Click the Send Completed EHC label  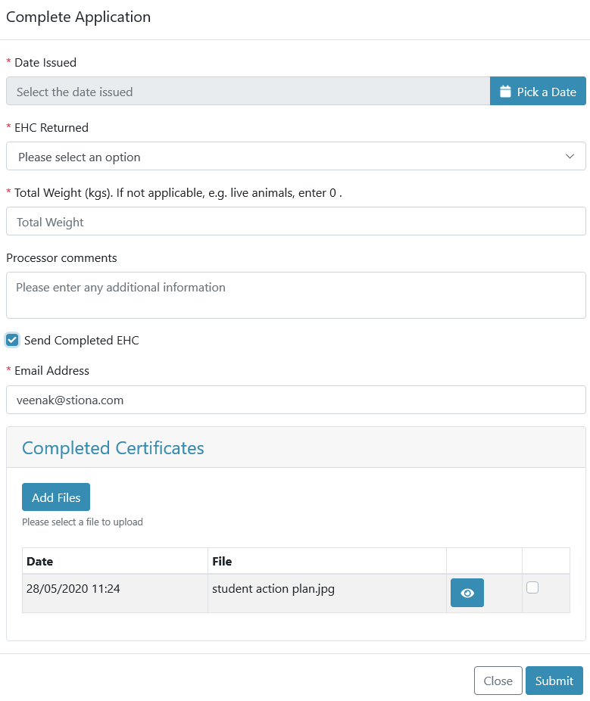click(x=81, y=340)
